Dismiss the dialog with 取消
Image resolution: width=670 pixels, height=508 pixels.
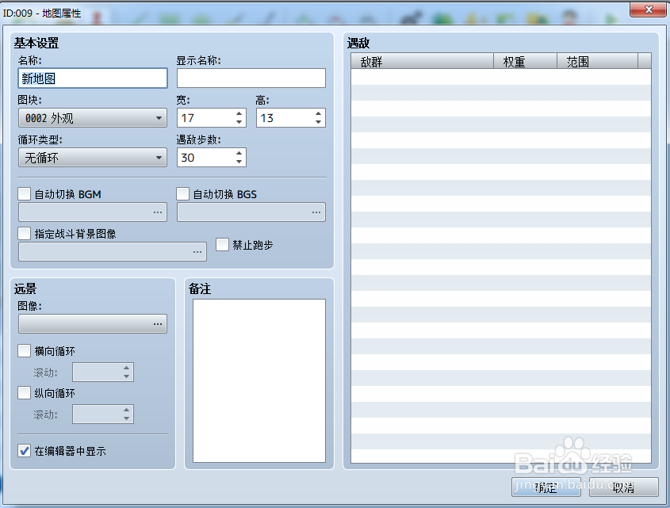point(622,489)
